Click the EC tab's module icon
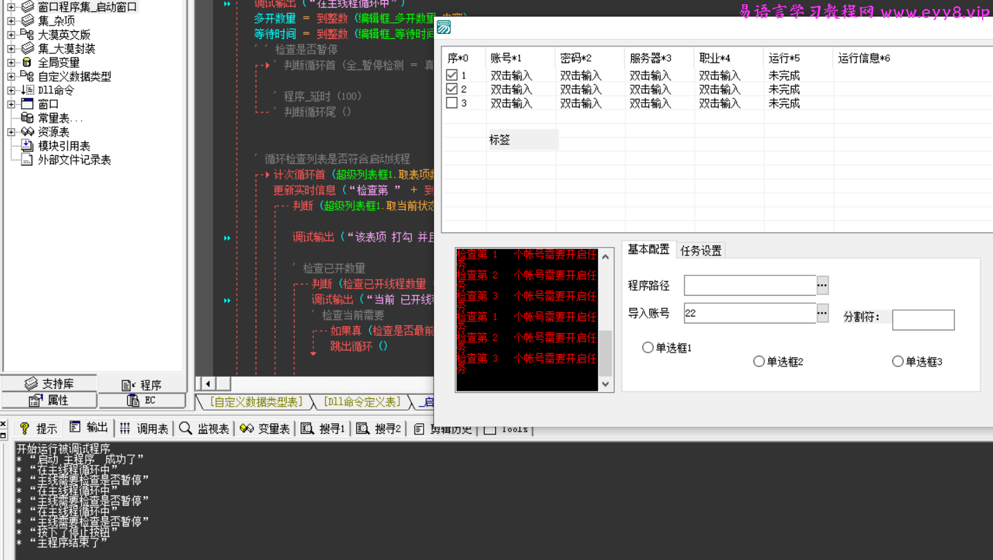The width and height of the screenshot is (993, 560). coord(133,400)
